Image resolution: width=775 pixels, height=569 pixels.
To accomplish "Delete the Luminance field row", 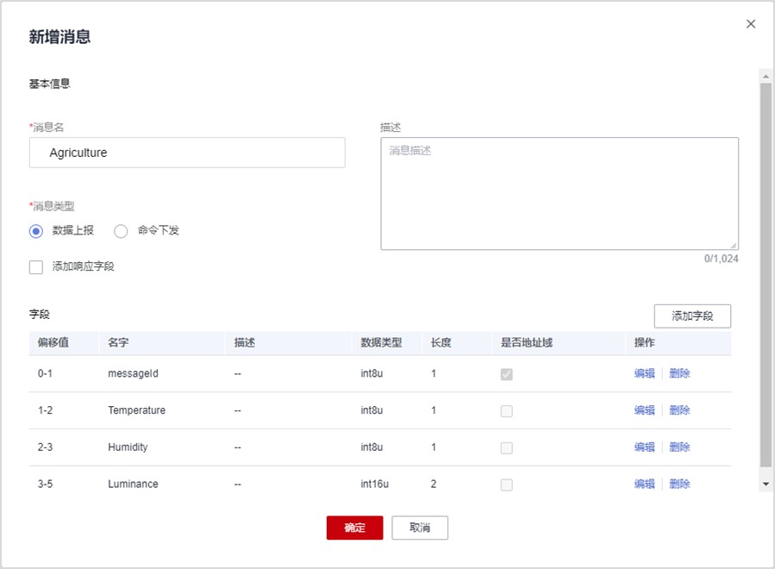I will 679,485.
